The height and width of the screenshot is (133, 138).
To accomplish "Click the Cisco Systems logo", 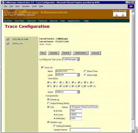I will (x=120, y=14).
